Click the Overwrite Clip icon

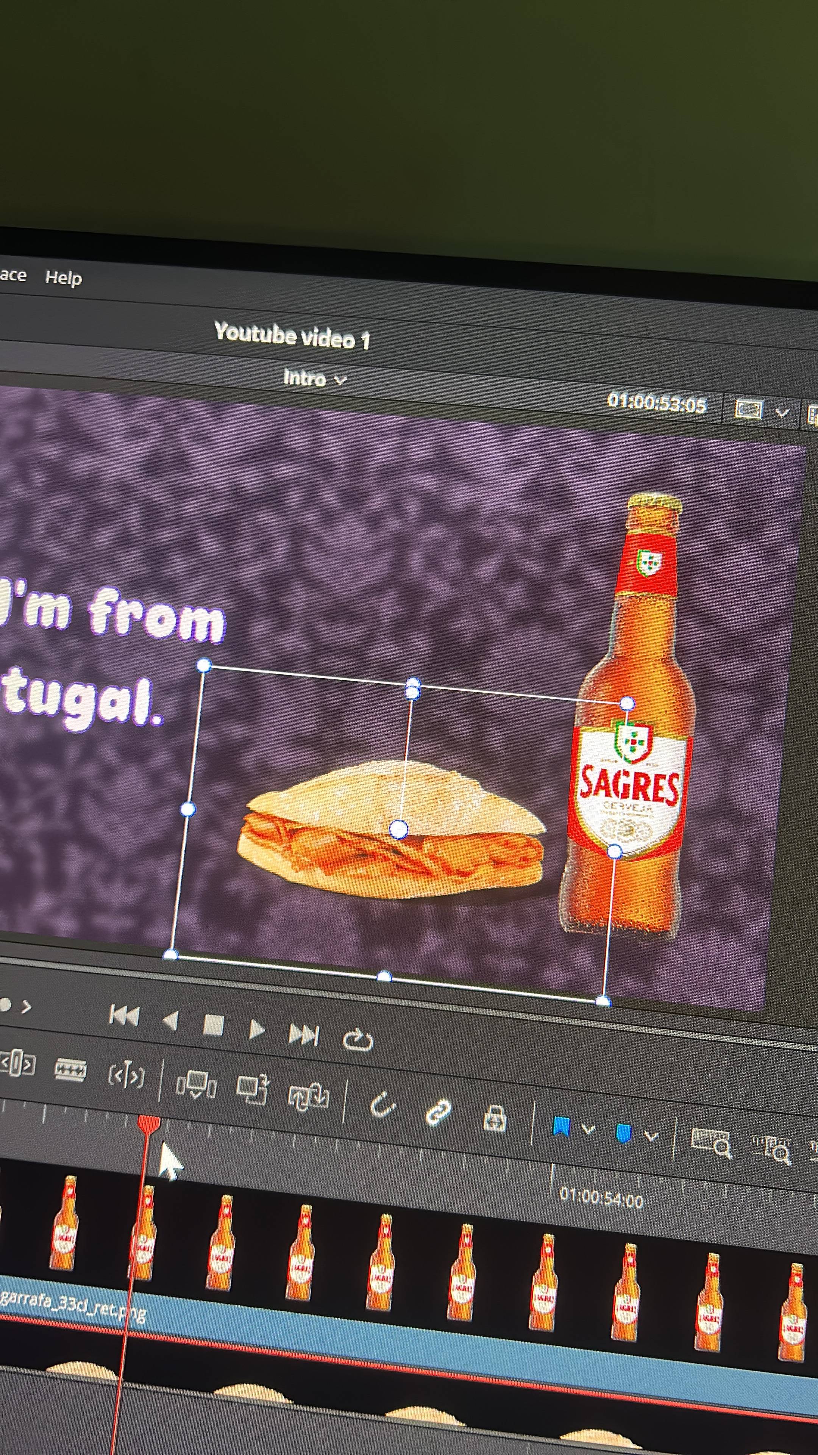point(252,1090)
